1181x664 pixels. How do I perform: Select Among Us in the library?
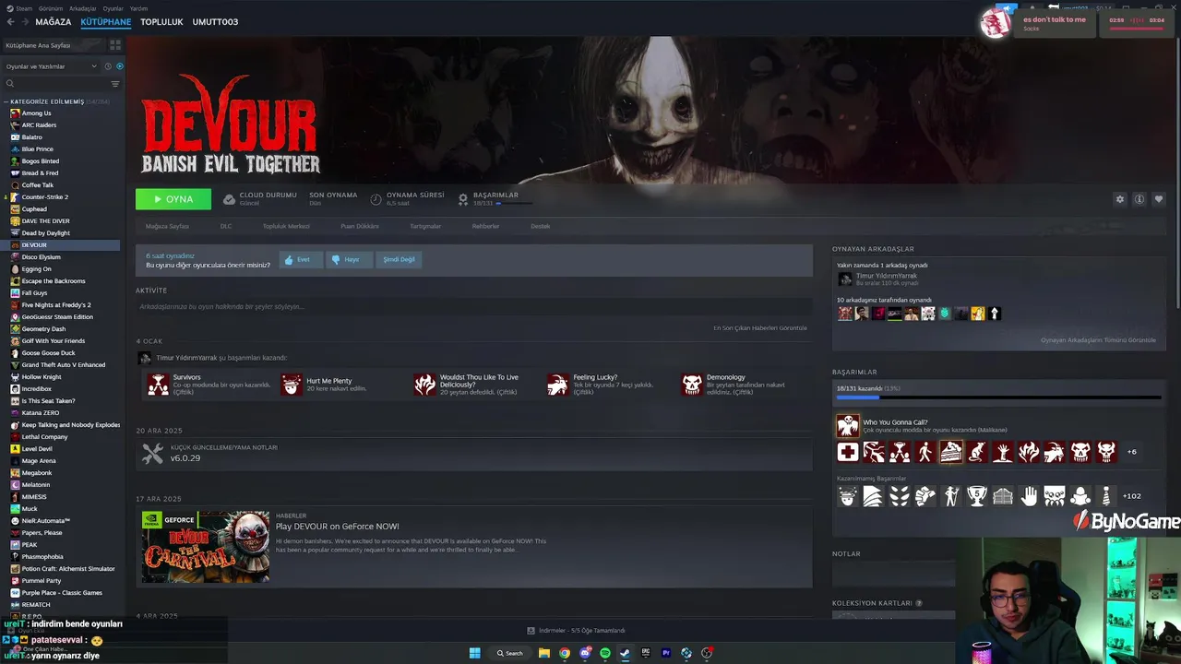tap(37, 113)
